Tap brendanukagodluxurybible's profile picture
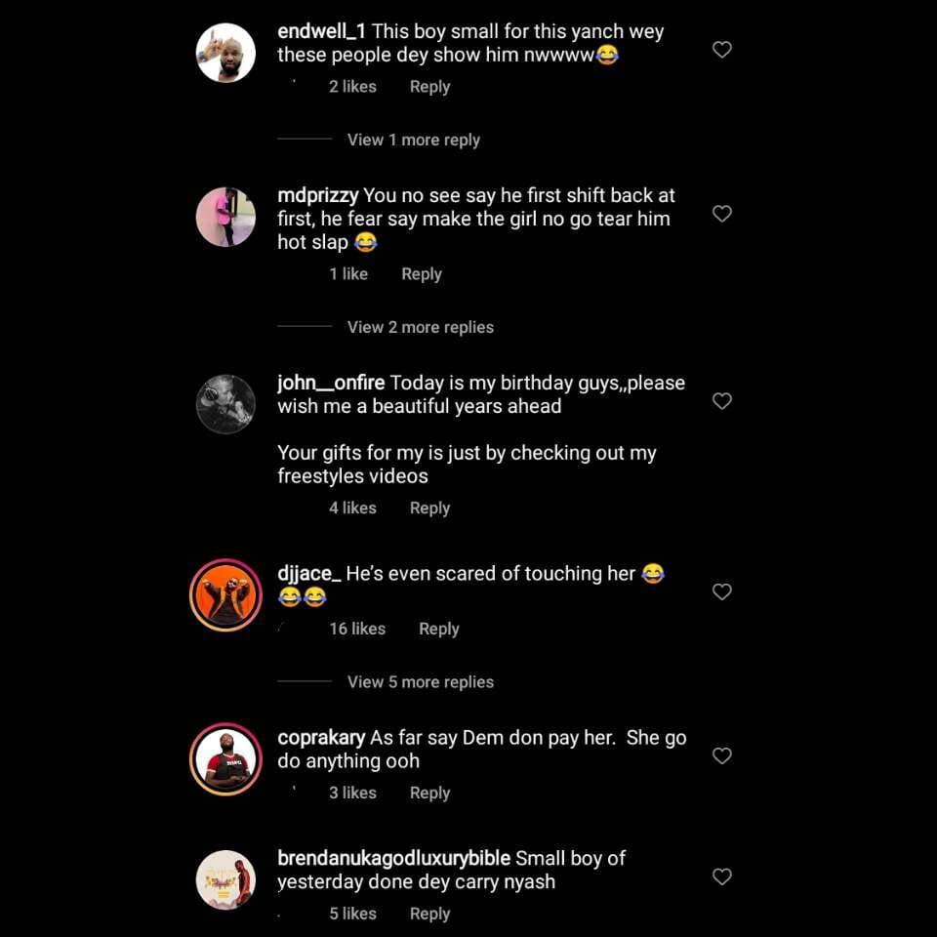This screenshot has height=937, width=937. 225,879
